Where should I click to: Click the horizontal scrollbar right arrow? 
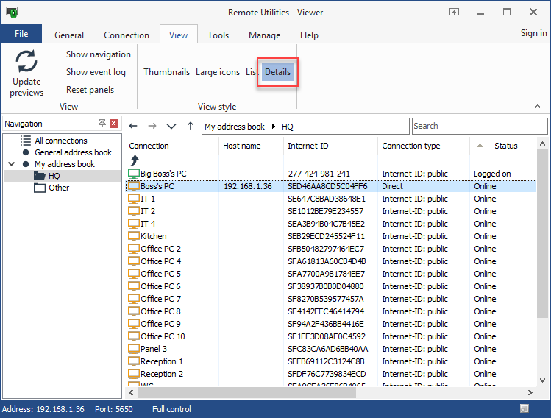530,393
